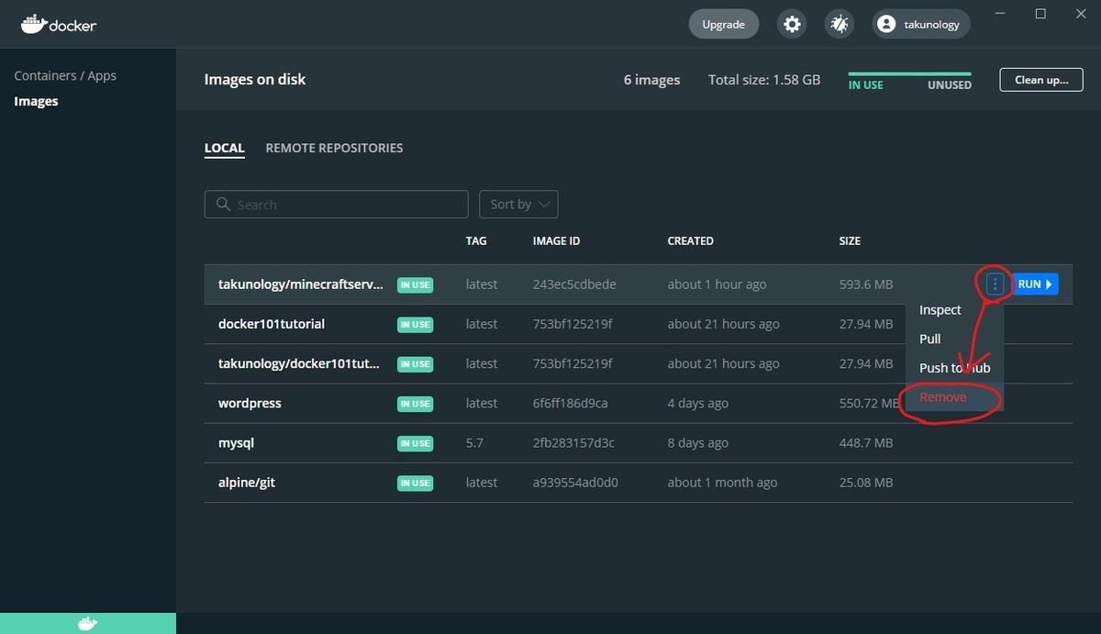The image size is (1101, 634).
Task: Open Settings via the gear icon
Action: [x=792, y=24]
